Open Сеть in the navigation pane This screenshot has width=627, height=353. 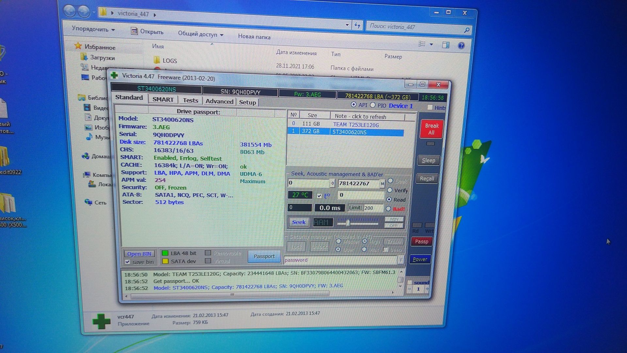click(x=100, y=203)
